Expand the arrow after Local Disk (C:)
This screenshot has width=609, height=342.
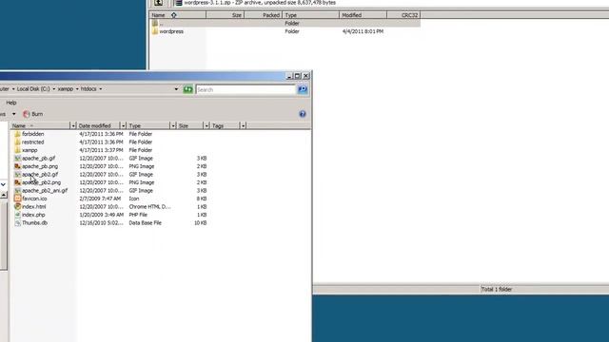pos(53,89)
